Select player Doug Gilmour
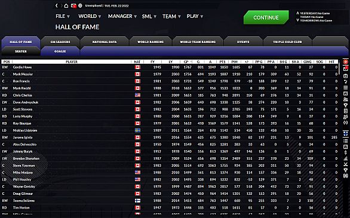Image resolution: width=350 pixels, height=218 pixels. pos(23,194)
